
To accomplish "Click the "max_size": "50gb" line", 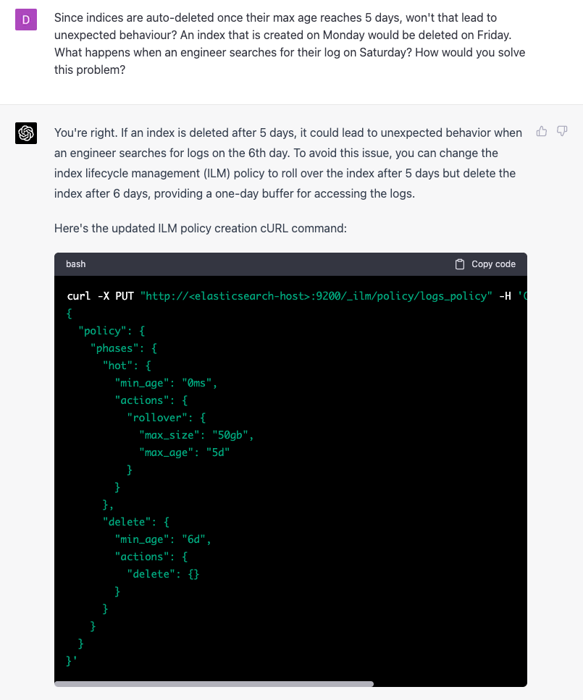I will (x=196, y=435).
